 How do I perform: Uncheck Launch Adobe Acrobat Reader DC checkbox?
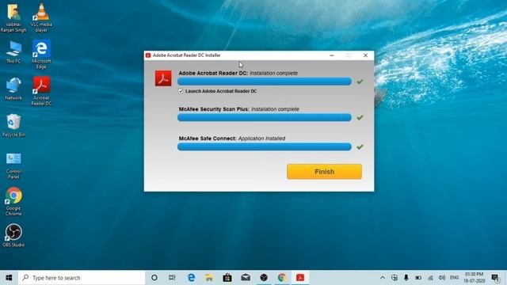pyautogui.click(x=181, y=92)
